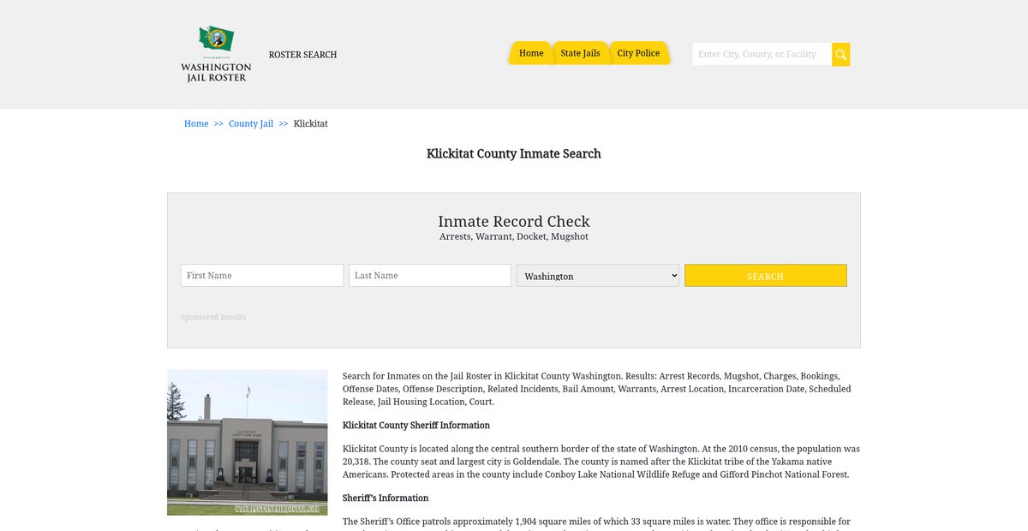1028x531 pixels.
Task: Expand the Washington state dropdown
Action: (598, 276)
